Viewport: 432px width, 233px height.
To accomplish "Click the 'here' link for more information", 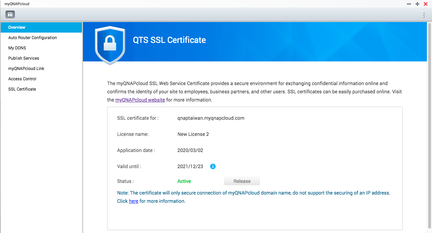I will tap(133, 201).
